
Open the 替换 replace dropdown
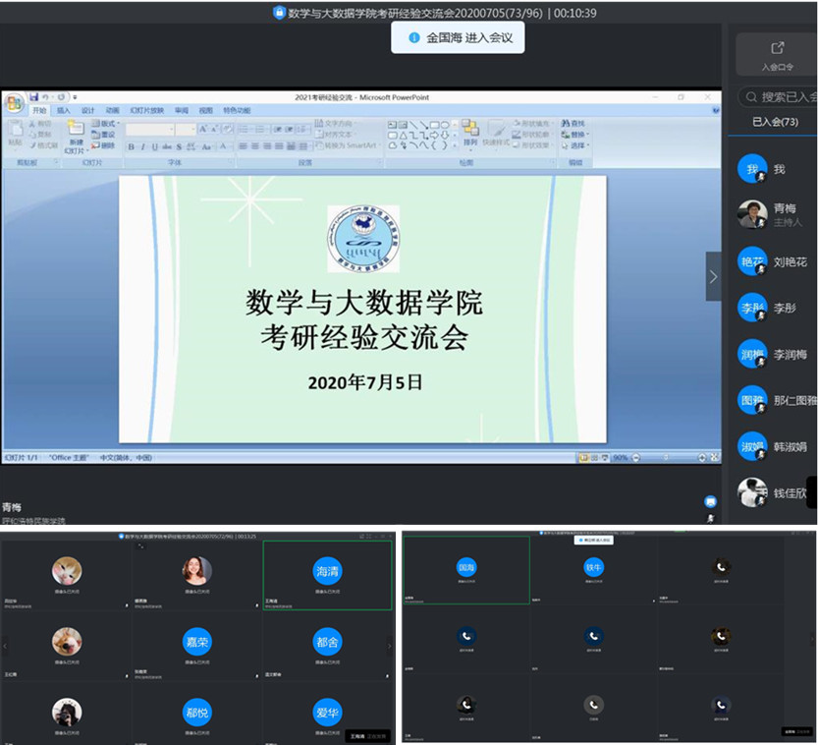(577, 135)
